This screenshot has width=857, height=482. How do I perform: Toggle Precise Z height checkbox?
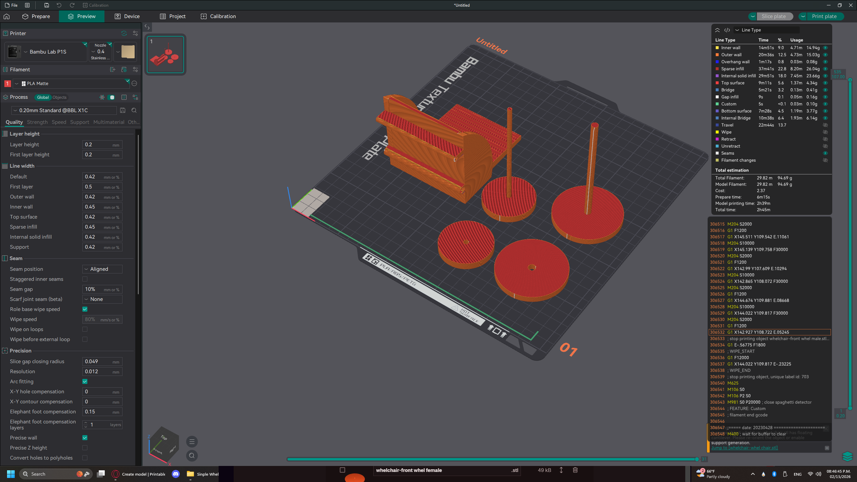pos(85,448)
